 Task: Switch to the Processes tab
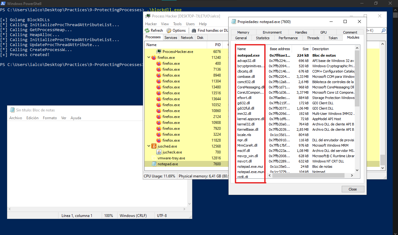153,37
